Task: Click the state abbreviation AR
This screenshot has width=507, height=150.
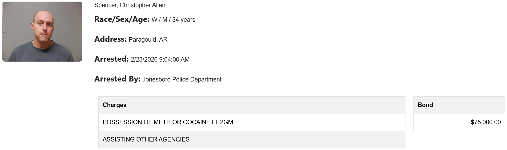Action: [163, 40]
